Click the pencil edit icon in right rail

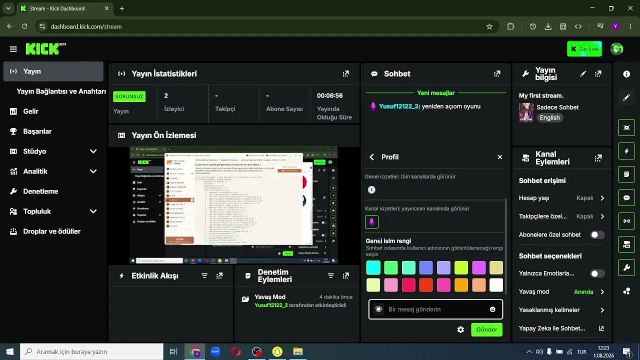(x=626, y=97)
